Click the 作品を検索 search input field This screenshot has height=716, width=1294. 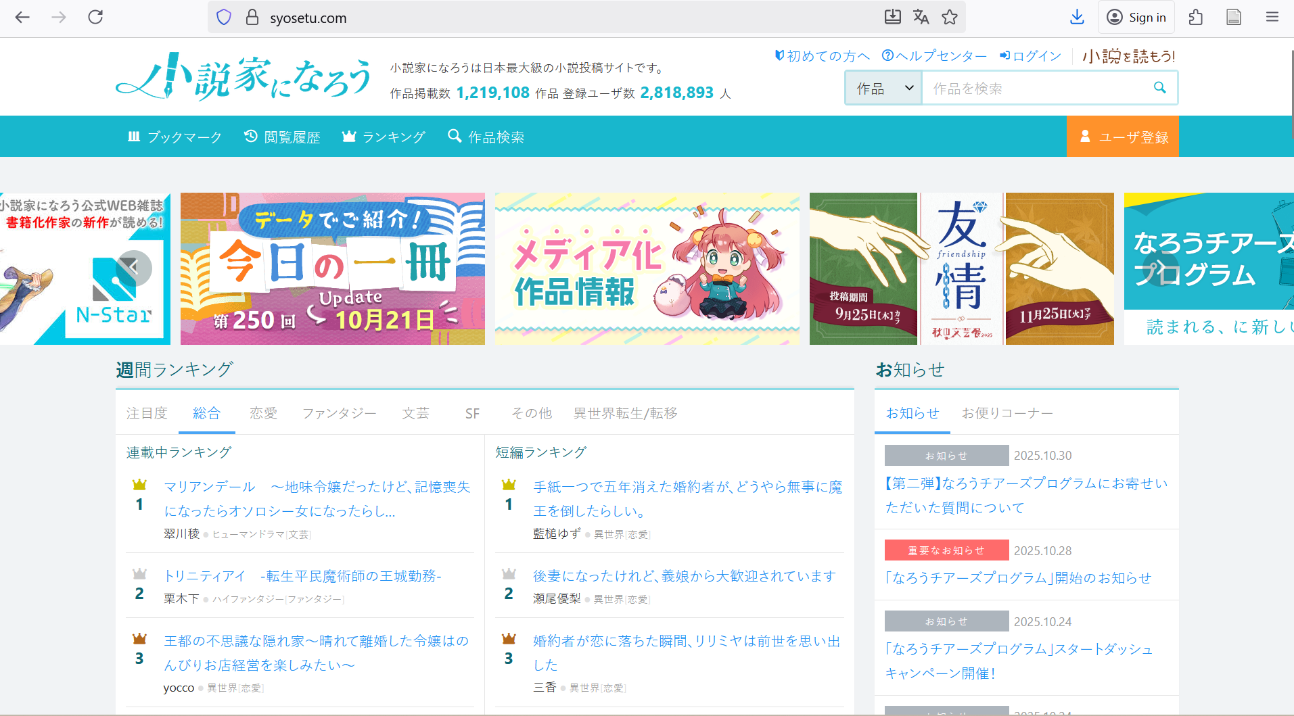pyautogui.click(x=1035, y=89)
